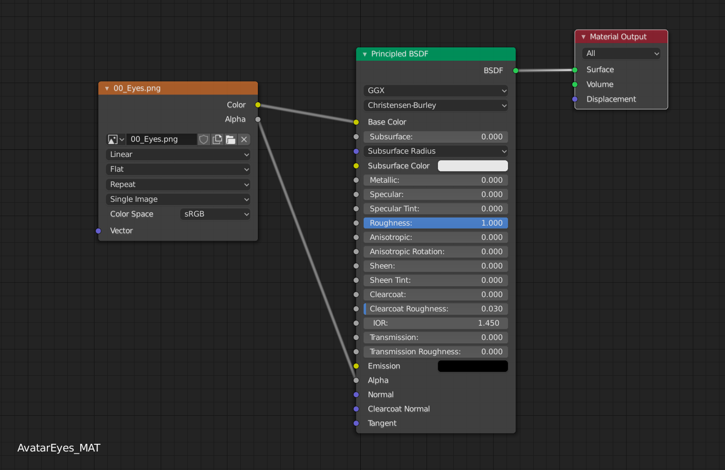This screenshot has height=470, width=725.
Task: Click the Roughness value slider
Action: pyautogui.click(x=435, y=223)
